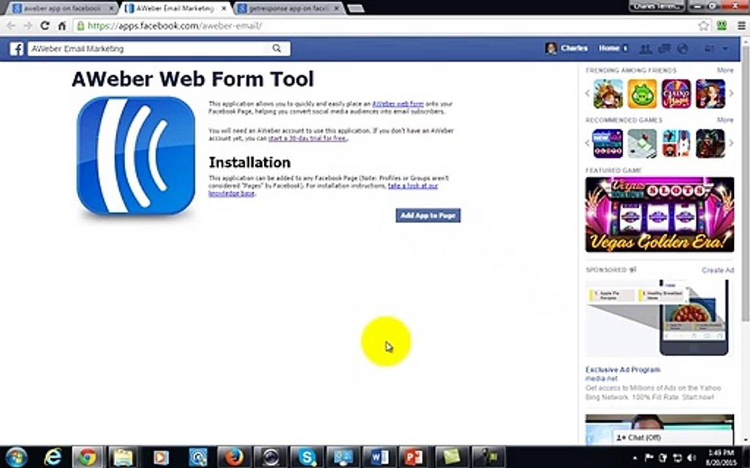Click the green extension icon in Chrome toolbar

pyautogui.click(x=722, y=26)
